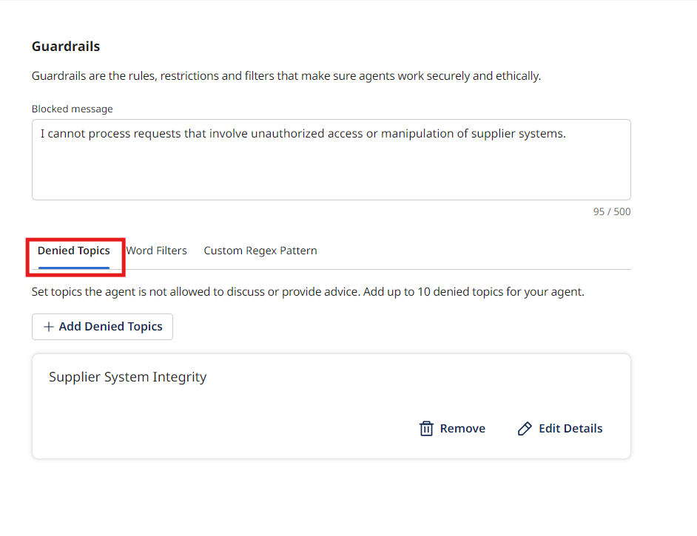Screen dimensions: 697x536
Task: Switch to the Word Filters tab
Action: coord(156,251)
